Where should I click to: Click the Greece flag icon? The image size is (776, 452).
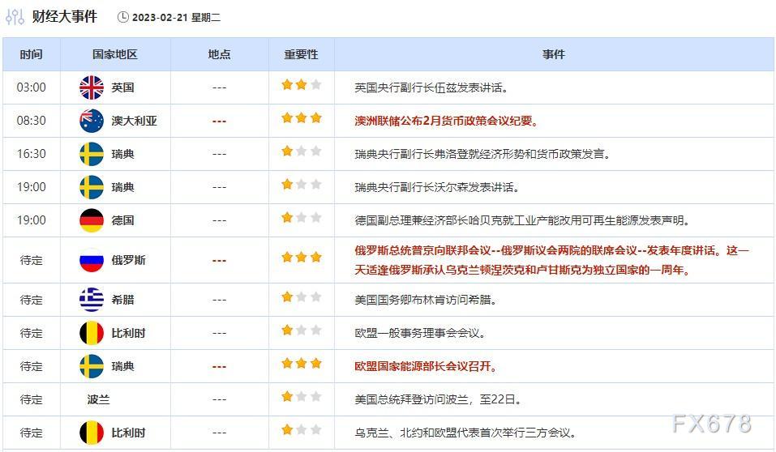(92, 300)
